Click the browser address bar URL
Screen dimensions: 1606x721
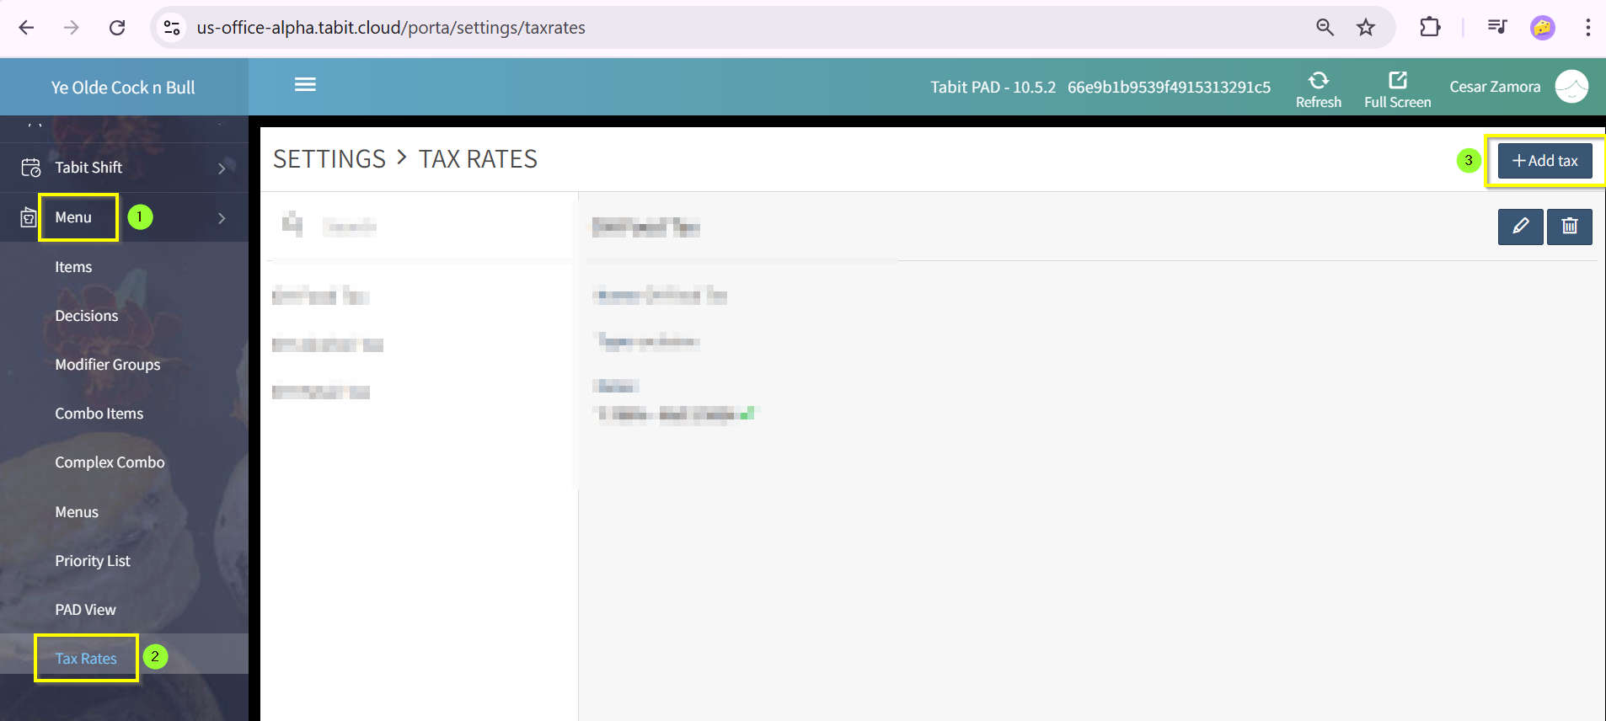point(391,28)
